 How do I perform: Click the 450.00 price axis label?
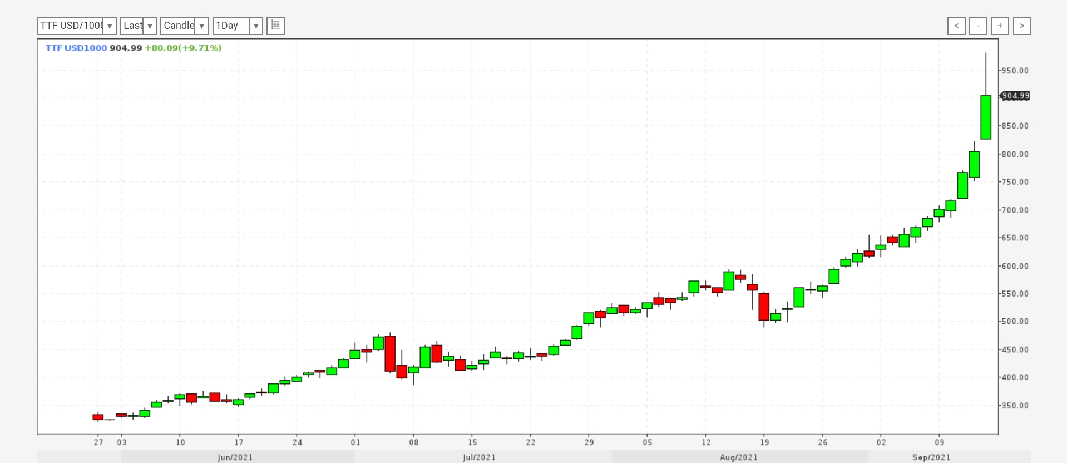pos(1015,350)
